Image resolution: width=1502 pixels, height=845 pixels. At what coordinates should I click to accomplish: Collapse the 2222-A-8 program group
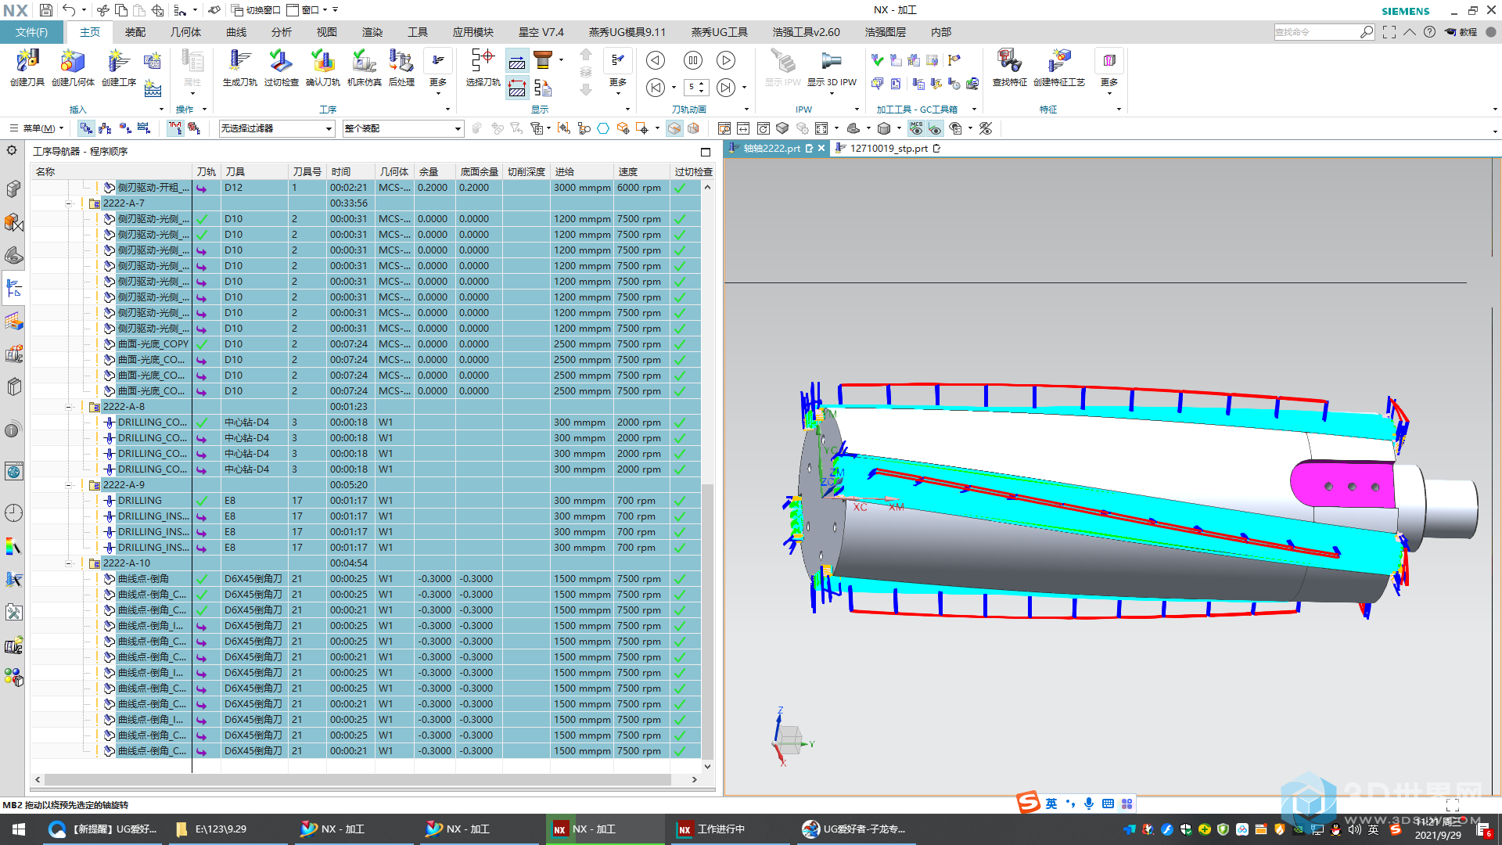tap(69, 407)
